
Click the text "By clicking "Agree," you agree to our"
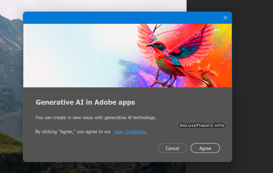(x=73, y=132)
